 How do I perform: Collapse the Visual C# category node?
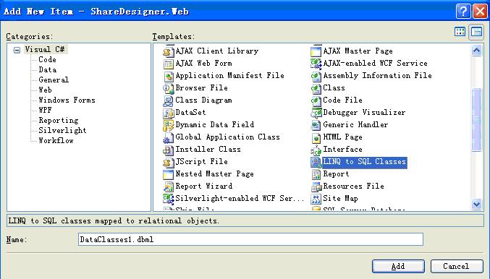[17, 50]
